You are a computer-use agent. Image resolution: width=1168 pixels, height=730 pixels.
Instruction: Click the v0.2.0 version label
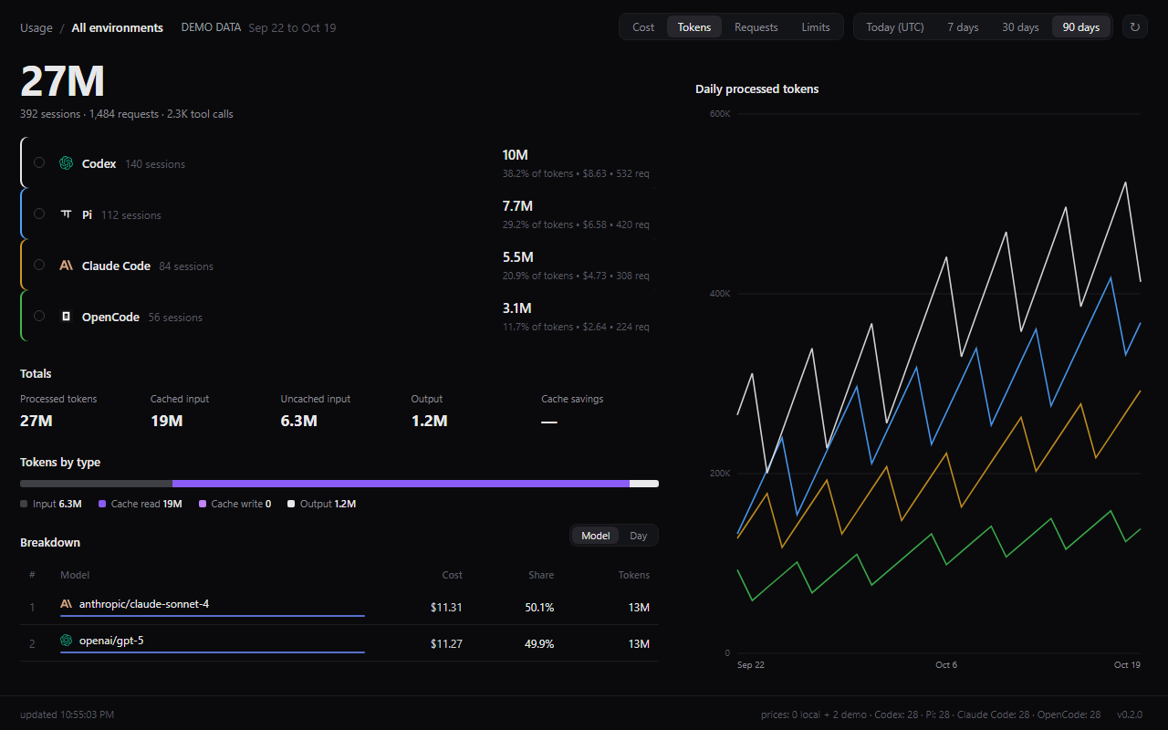click(1130, 714)
